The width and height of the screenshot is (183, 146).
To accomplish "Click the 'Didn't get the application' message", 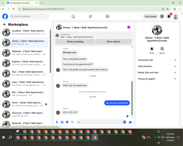I will pos(75,85).
